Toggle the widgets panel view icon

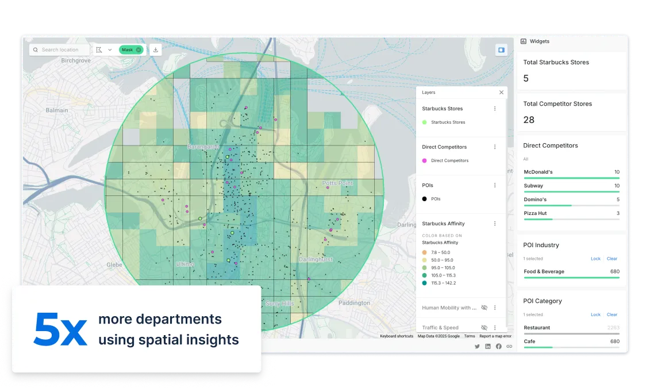tap(501, 50)
